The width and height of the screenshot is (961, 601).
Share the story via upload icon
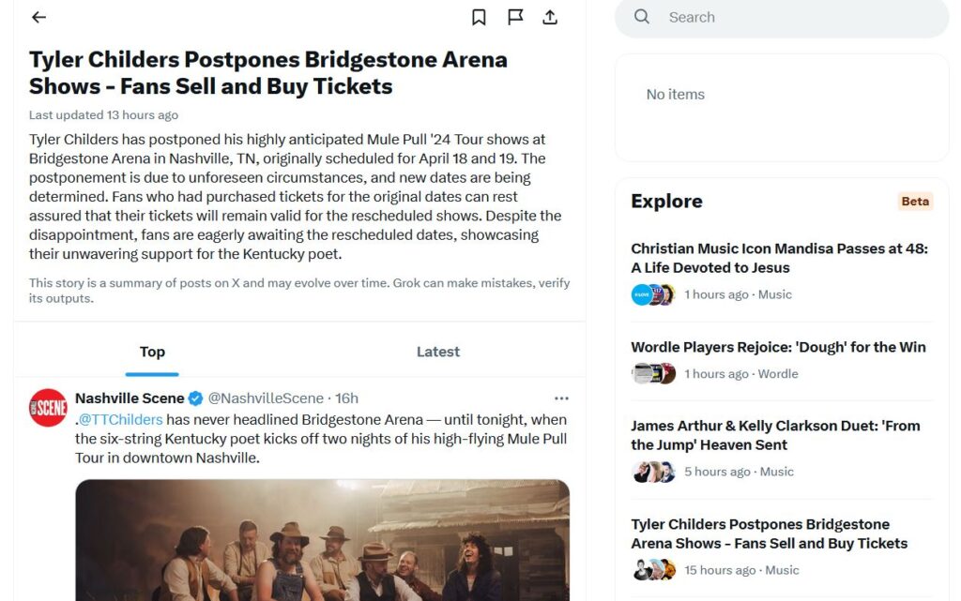pos(551,17)
